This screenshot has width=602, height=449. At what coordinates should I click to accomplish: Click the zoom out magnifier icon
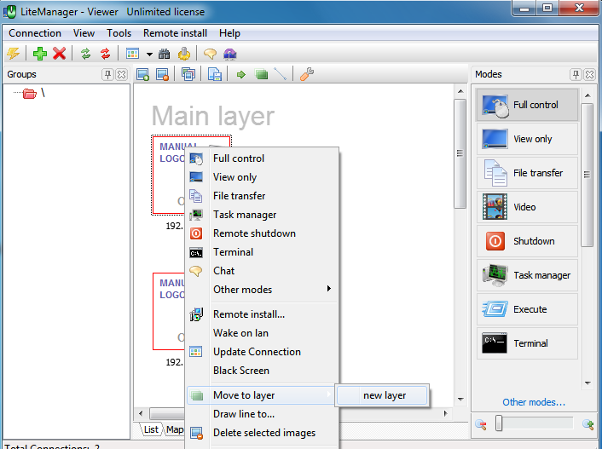[x=481, y=424]
